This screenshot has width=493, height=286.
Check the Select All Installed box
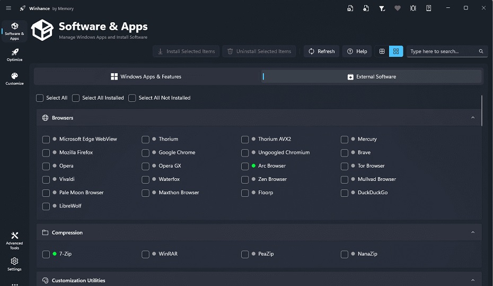(76, 98)
